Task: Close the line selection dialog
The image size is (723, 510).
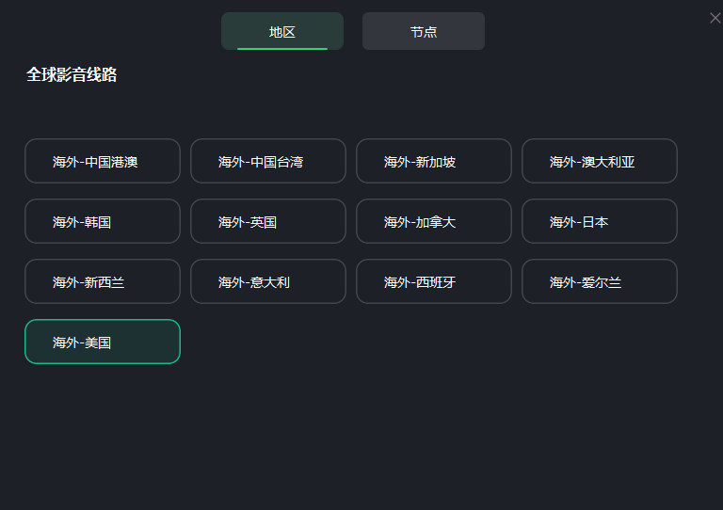Action: pyautogui.click(x=715, y=18)
